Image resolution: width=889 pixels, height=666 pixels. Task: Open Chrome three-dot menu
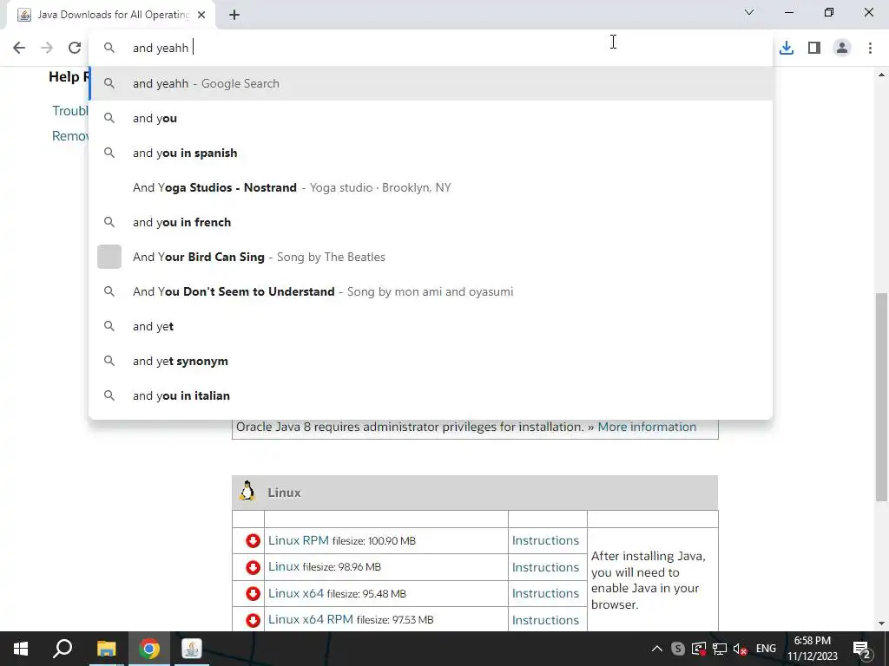(870, 49)
